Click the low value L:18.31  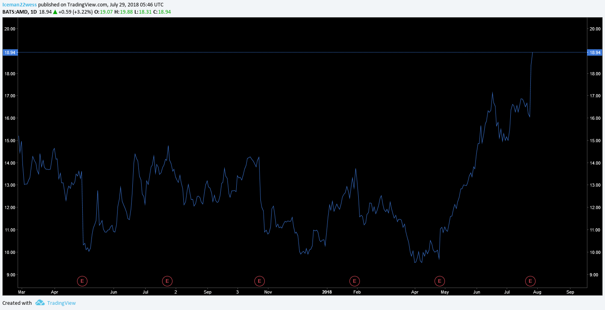point(142,12)
